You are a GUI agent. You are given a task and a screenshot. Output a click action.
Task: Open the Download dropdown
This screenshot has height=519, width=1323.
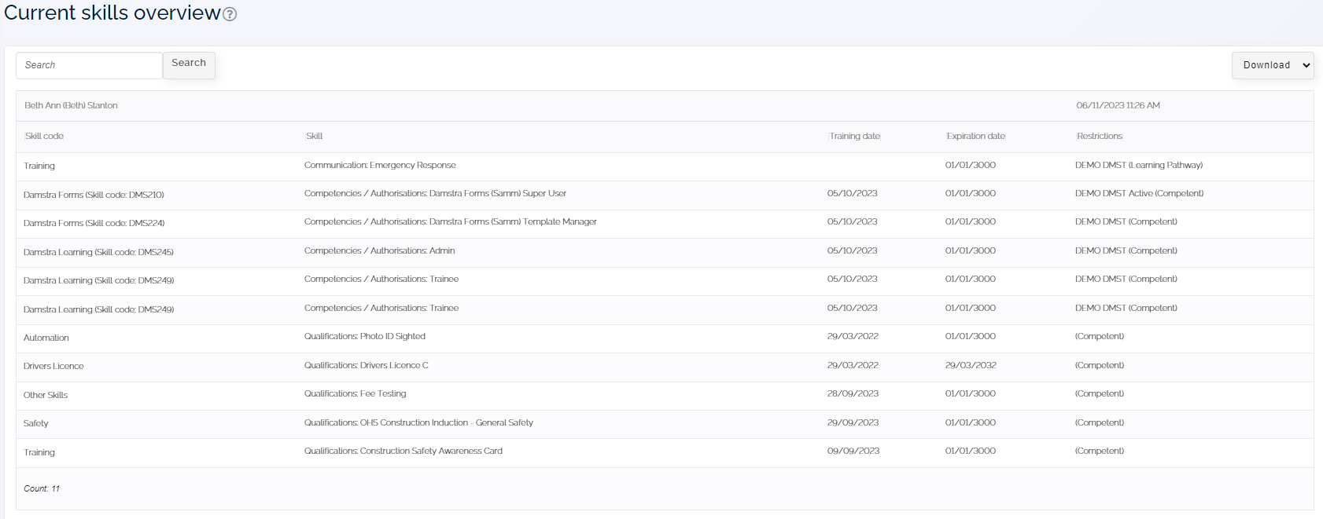click(1273, 65)
